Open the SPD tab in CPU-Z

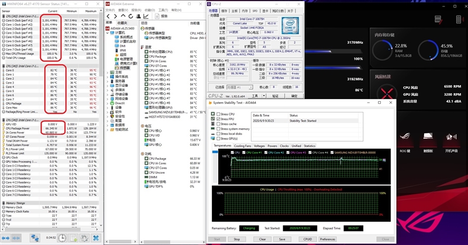pyautogui.click(x=254, y=10)
